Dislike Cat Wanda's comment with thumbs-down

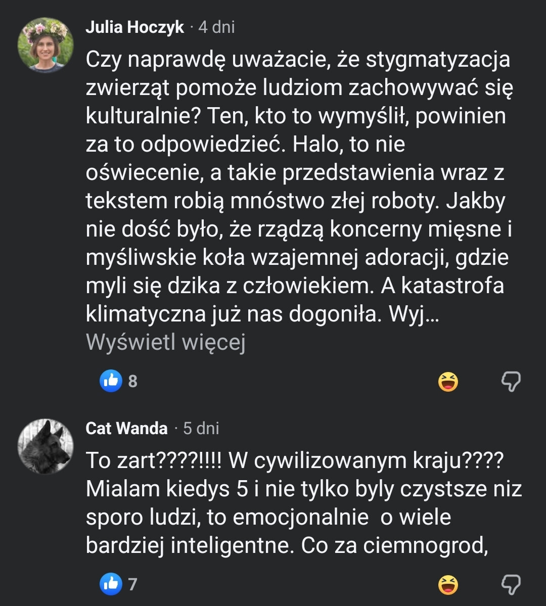click(511, 585)
